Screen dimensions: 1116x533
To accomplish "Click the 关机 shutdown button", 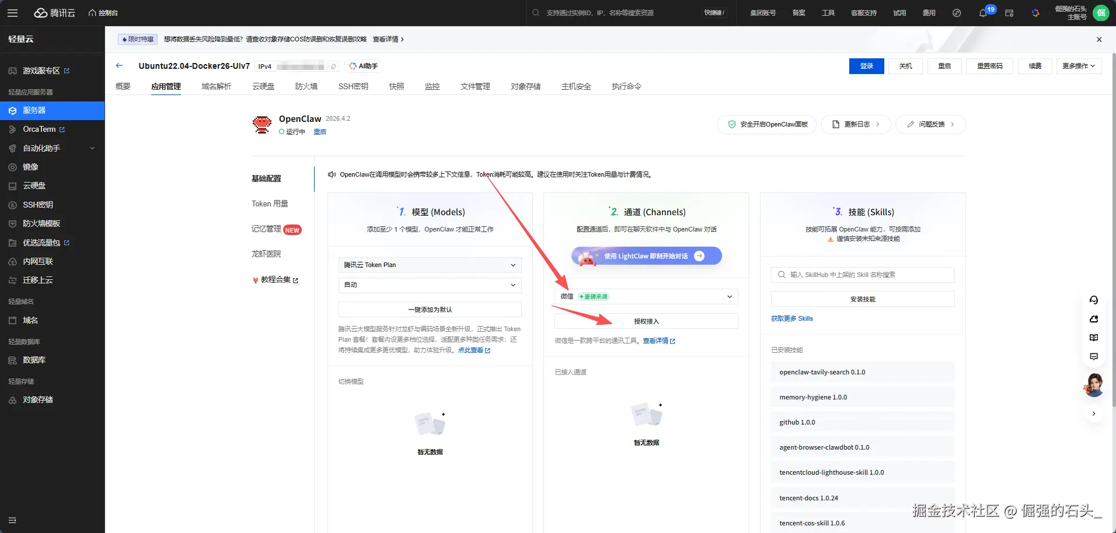I will 906,66.
